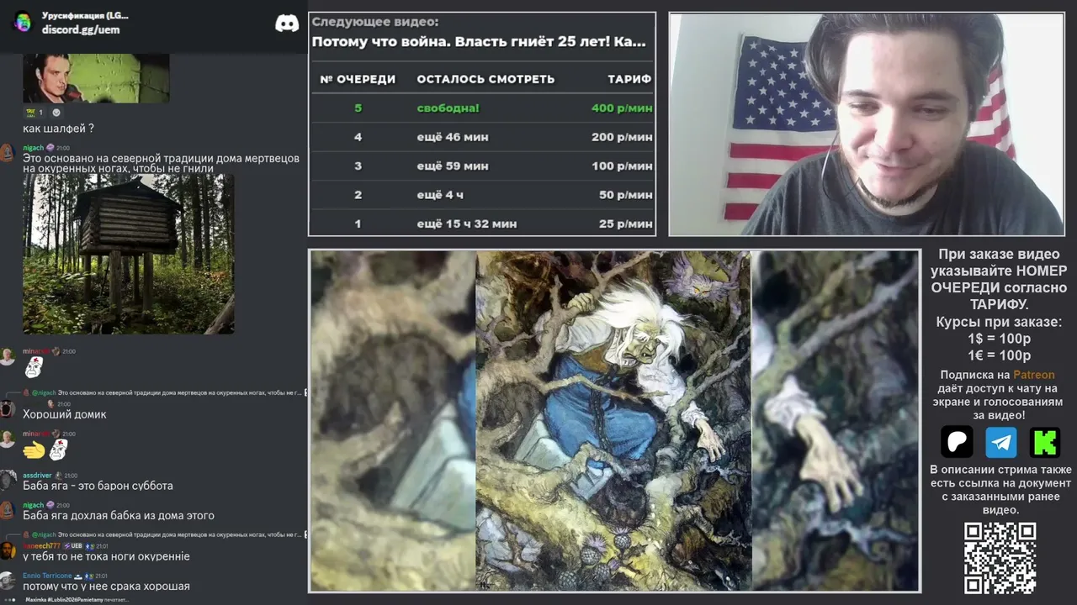Click the 'Баба яга - это барон суббота' message
The width and height of the screenshot is (1077, 605).
click(x=98, y=486)
